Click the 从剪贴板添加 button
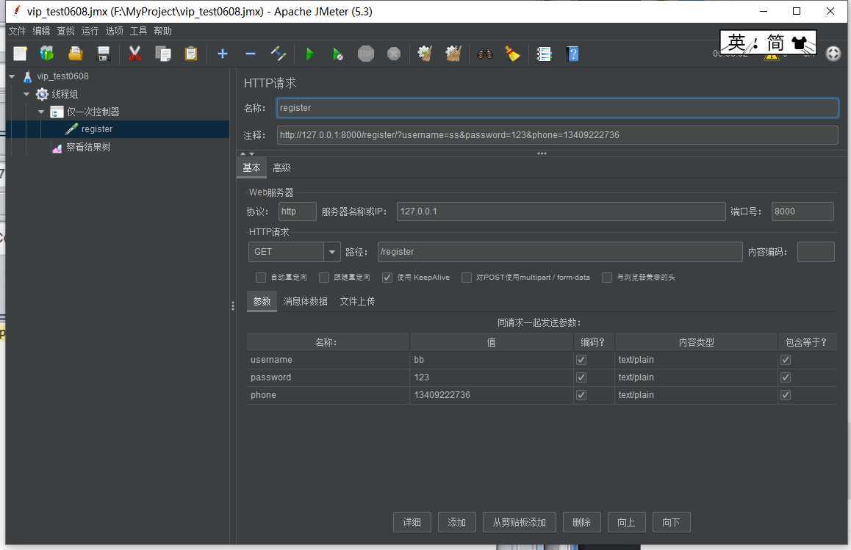 coord(519,522)
